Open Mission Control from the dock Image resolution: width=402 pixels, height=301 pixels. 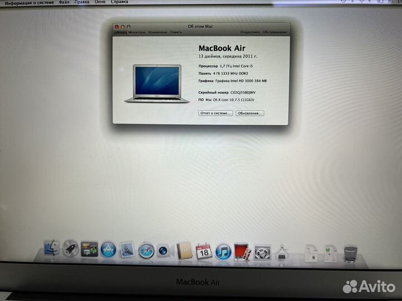(x=89, y=249)
